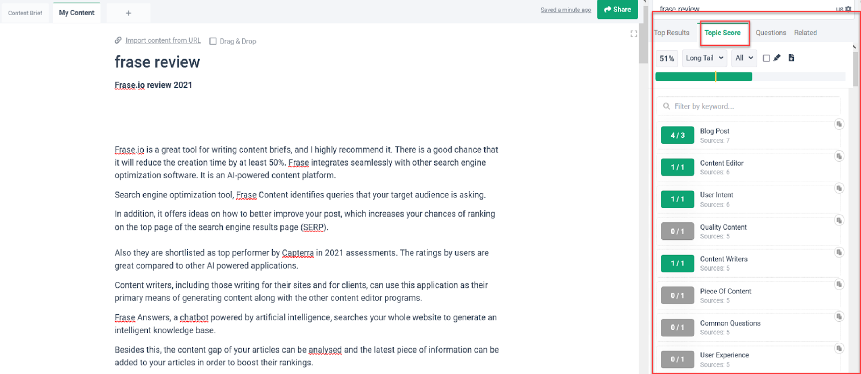The height and width of the screenshot is (374, 861).
Task: Click the 'Saved a minute ago' link
Action: coord(566,10)
